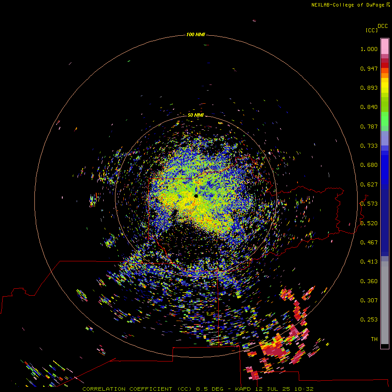392x392 pixels.
Task: Select the 0.947 legend value
Action: pyautogui.click(x=369, y=68)
